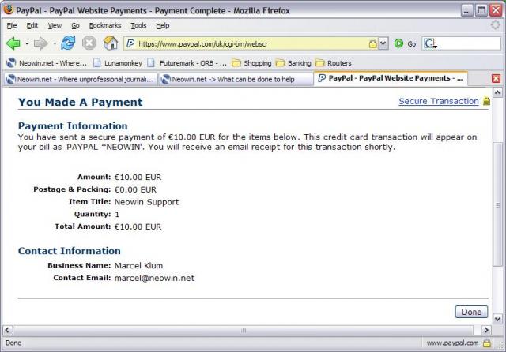This screenshot has width=506, height=352.
Task: Open the Bookmarks menu
Action: pos(105,25)
